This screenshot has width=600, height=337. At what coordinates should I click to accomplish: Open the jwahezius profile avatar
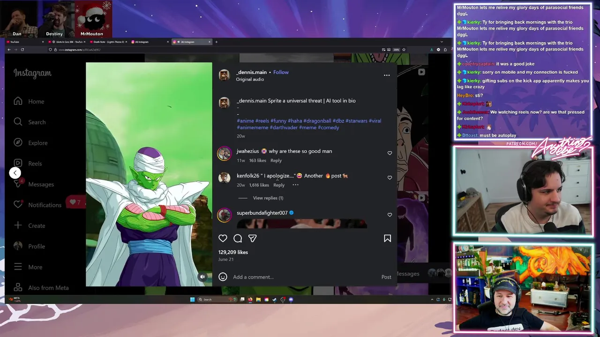coord(224,154)
